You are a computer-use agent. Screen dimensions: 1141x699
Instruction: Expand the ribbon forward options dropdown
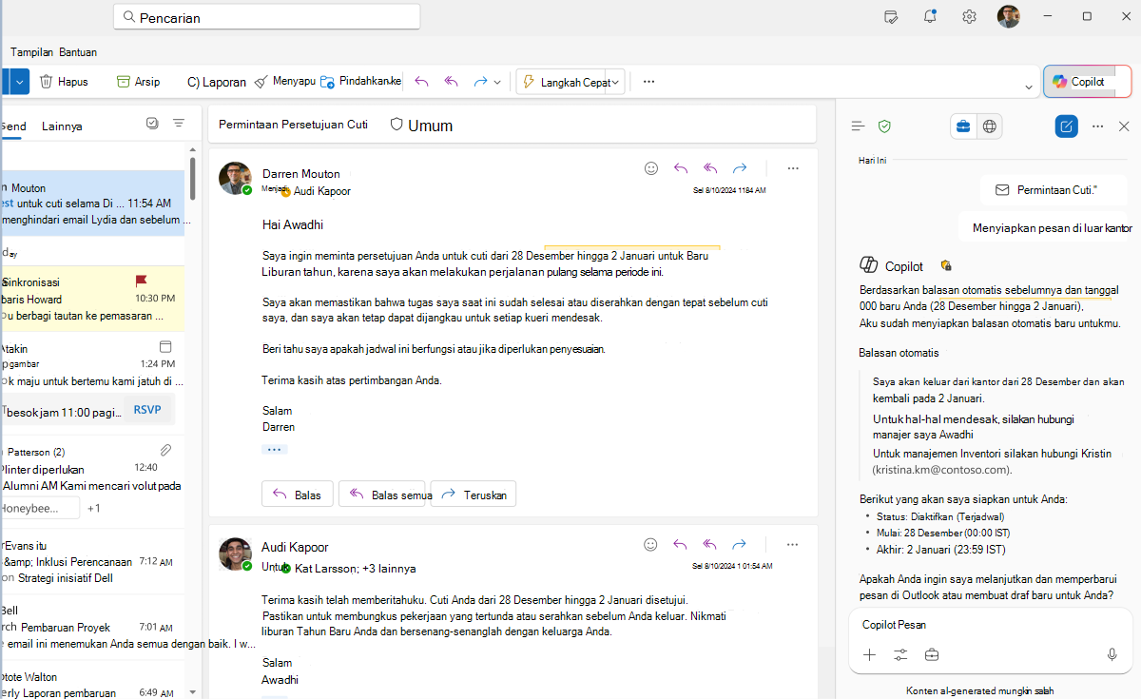point(497,83)
